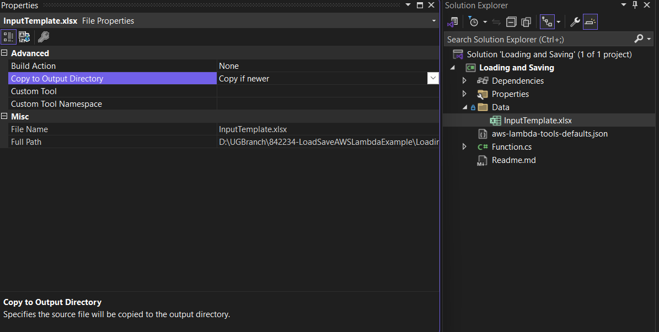Close the Properties panel
Viewport: 659px width, 332px height.
pyautogui.click(x=431, y=5)
